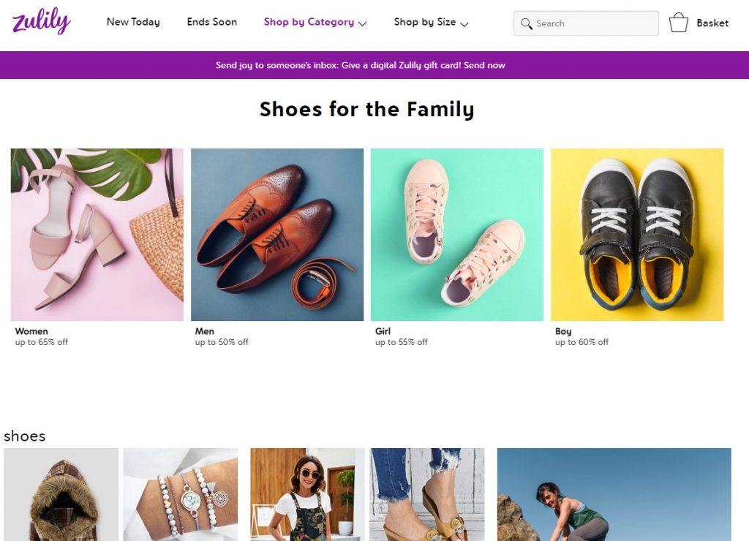The height and width of the screenshot is (541, 749).
Task: Open Women shoes thumbnail with sandals
Action: coord(97,235)
